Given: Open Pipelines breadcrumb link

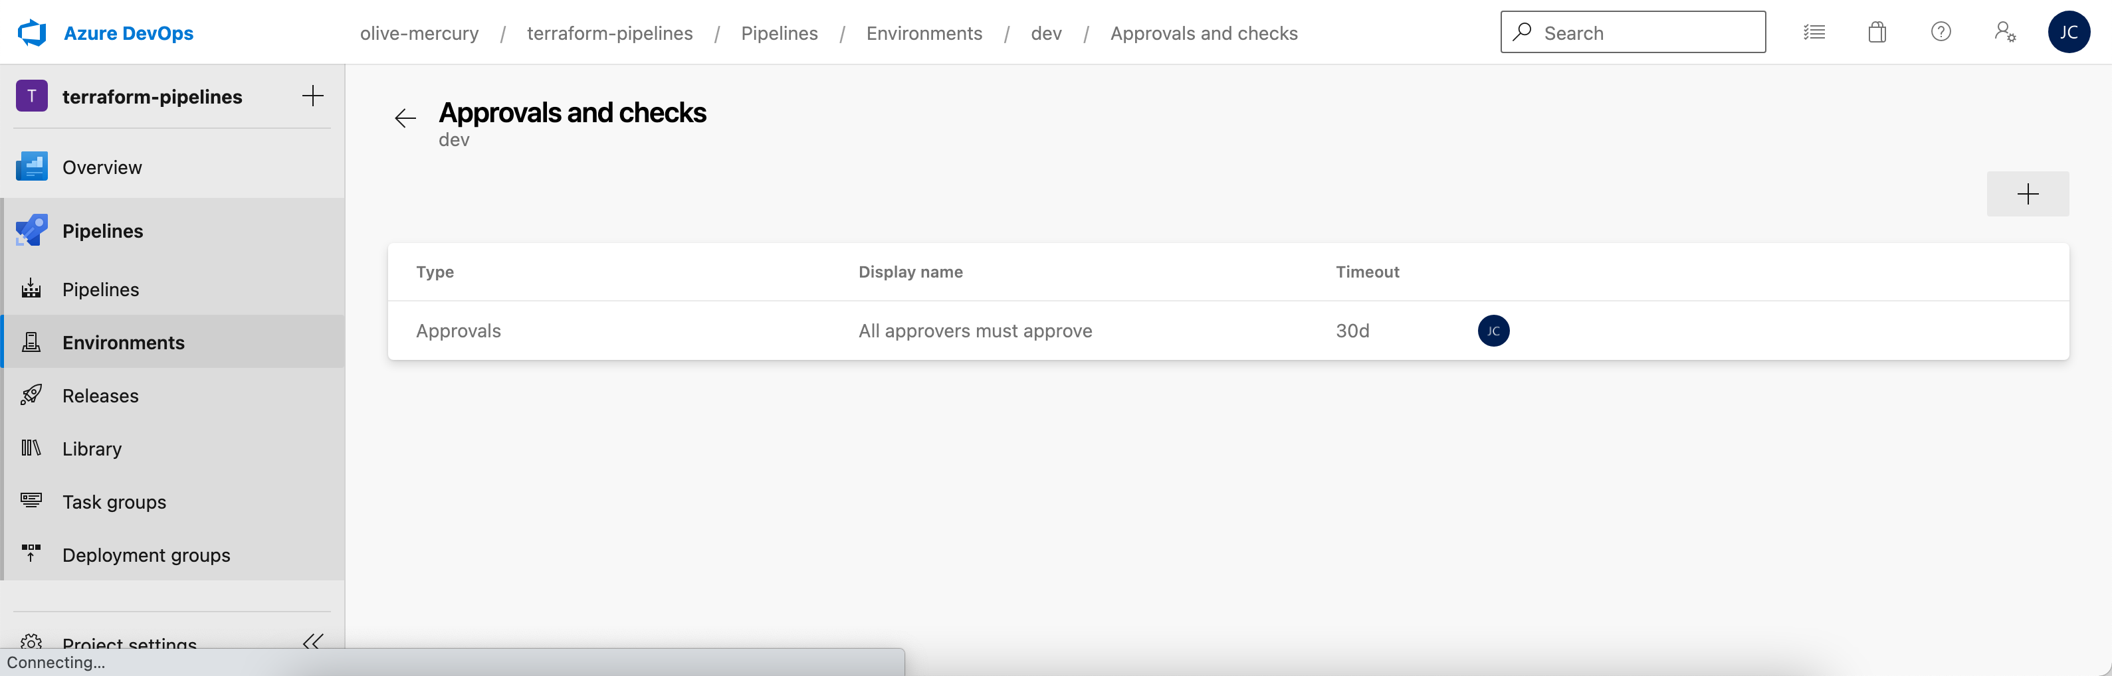Looking at the screenshot, I should pos(779,33).
